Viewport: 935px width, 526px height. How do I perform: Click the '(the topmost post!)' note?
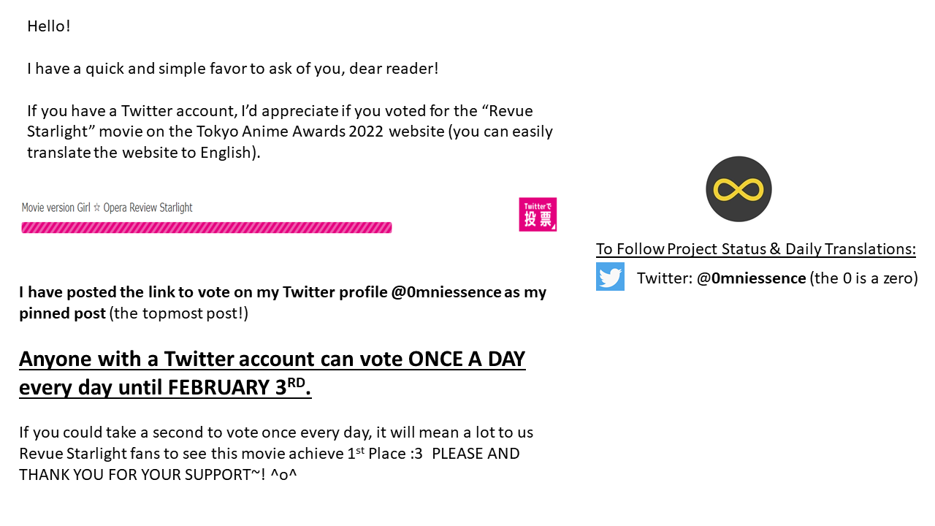pyautogui.click(x=179, y=314)
